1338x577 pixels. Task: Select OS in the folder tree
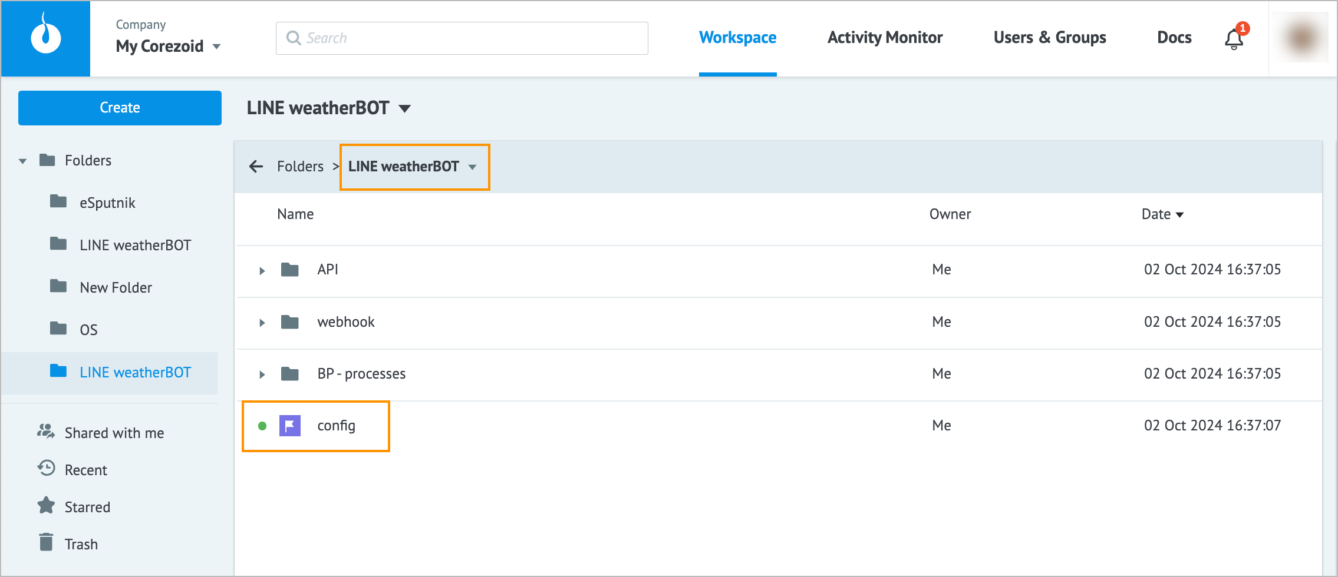[88, 330]
